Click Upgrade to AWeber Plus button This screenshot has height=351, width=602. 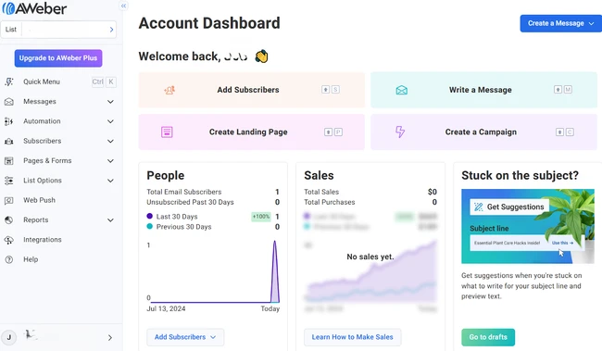pos(58,58)
